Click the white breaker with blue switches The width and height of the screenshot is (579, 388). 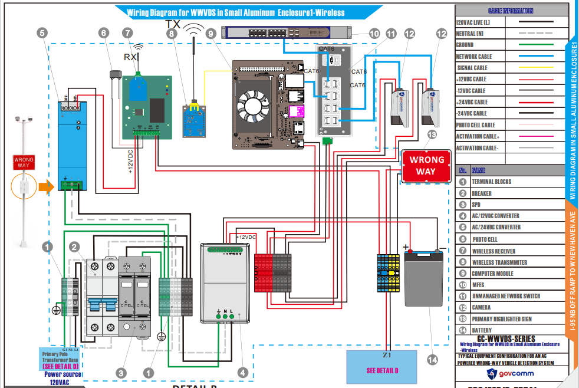pyautogui.click(x=102, y=297)
